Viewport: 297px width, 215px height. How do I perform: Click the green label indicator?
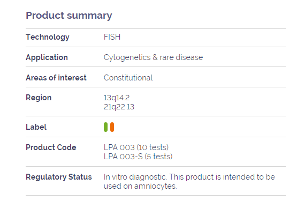[x=105, y=127]
